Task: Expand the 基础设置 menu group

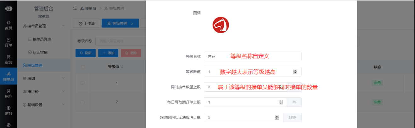Action: (44, 105)
